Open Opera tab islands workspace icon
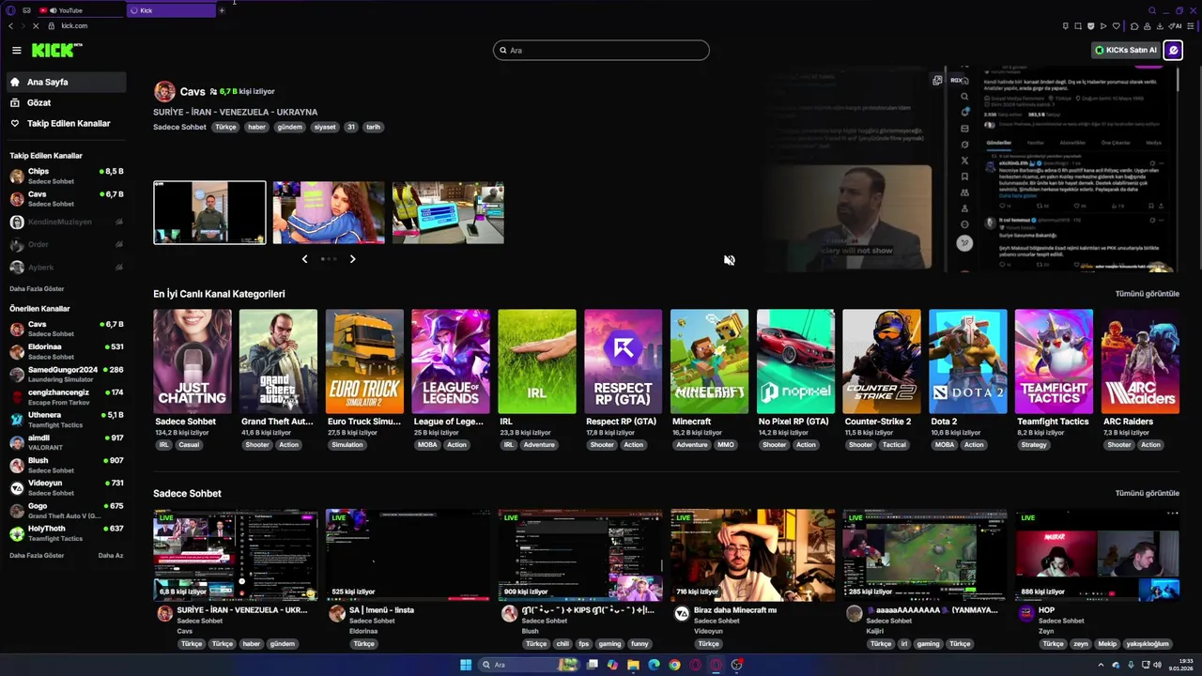Screen dimensions: 1202x676 27,10
